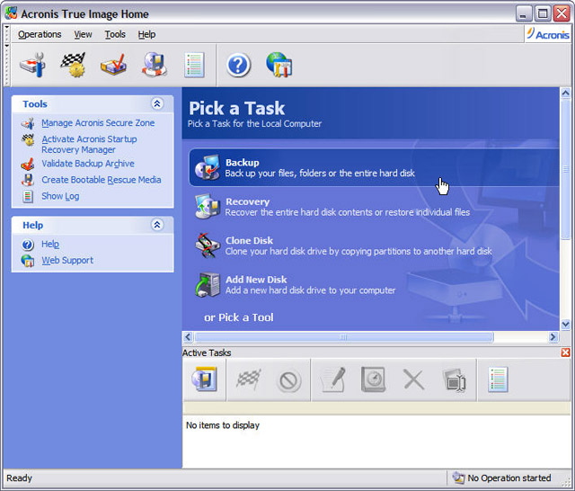
Task: Click the blue question mark Help toolbar icon
Action: (x=238, y=65)
